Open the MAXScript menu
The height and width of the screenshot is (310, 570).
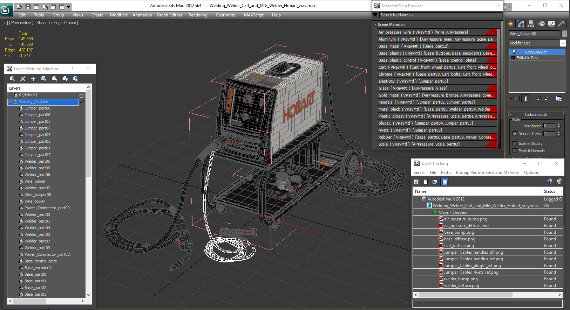[254, 15]
